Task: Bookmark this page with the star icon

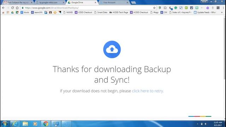Action: pyautogui.click(x=154, y=8)
